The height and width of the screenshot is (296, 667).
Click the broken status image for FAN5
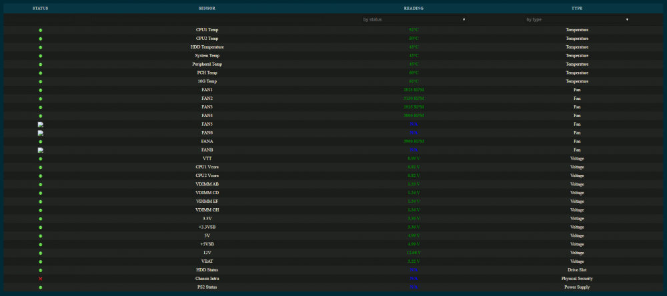click(x=41, y=124)
